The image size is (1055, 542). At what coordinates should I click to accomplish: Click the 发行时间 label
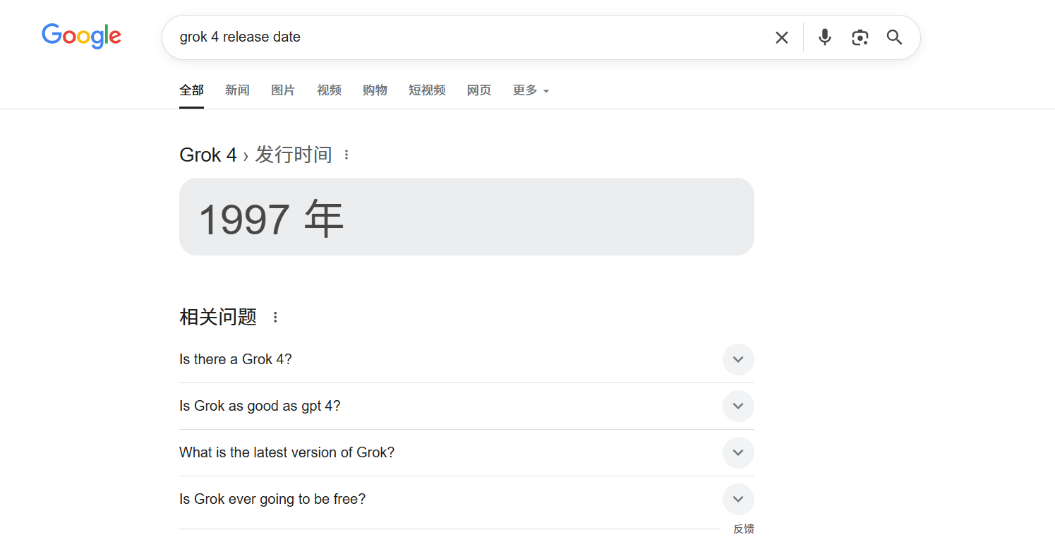[x=294, y=155]
